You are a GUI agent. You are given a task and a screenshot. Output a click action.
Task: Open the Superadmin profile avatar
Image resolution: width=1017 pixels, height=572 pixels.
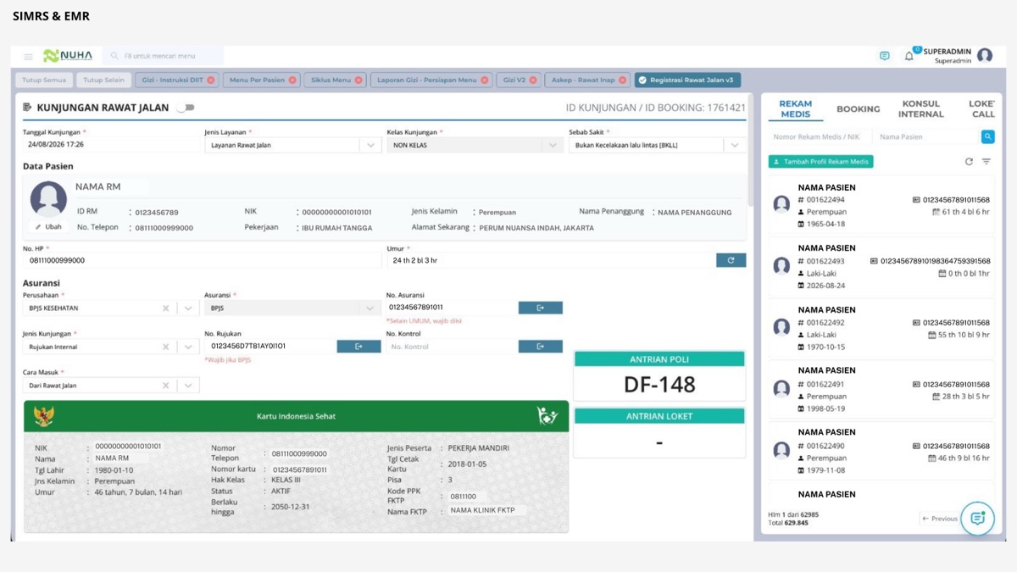pyautogui.click(x=985, y=56)
